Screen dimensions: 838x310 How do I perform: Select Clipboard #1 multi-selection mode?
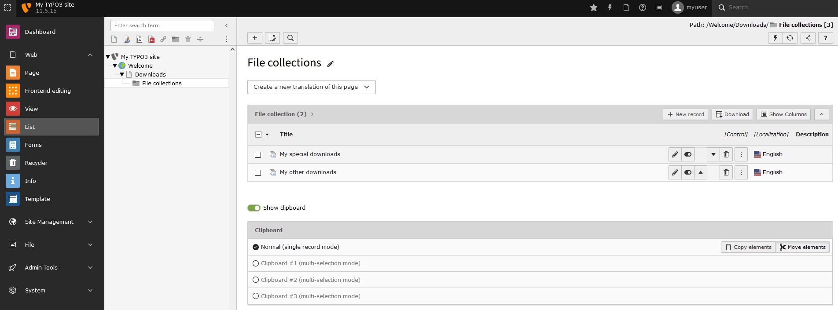[x=256, y=263]
